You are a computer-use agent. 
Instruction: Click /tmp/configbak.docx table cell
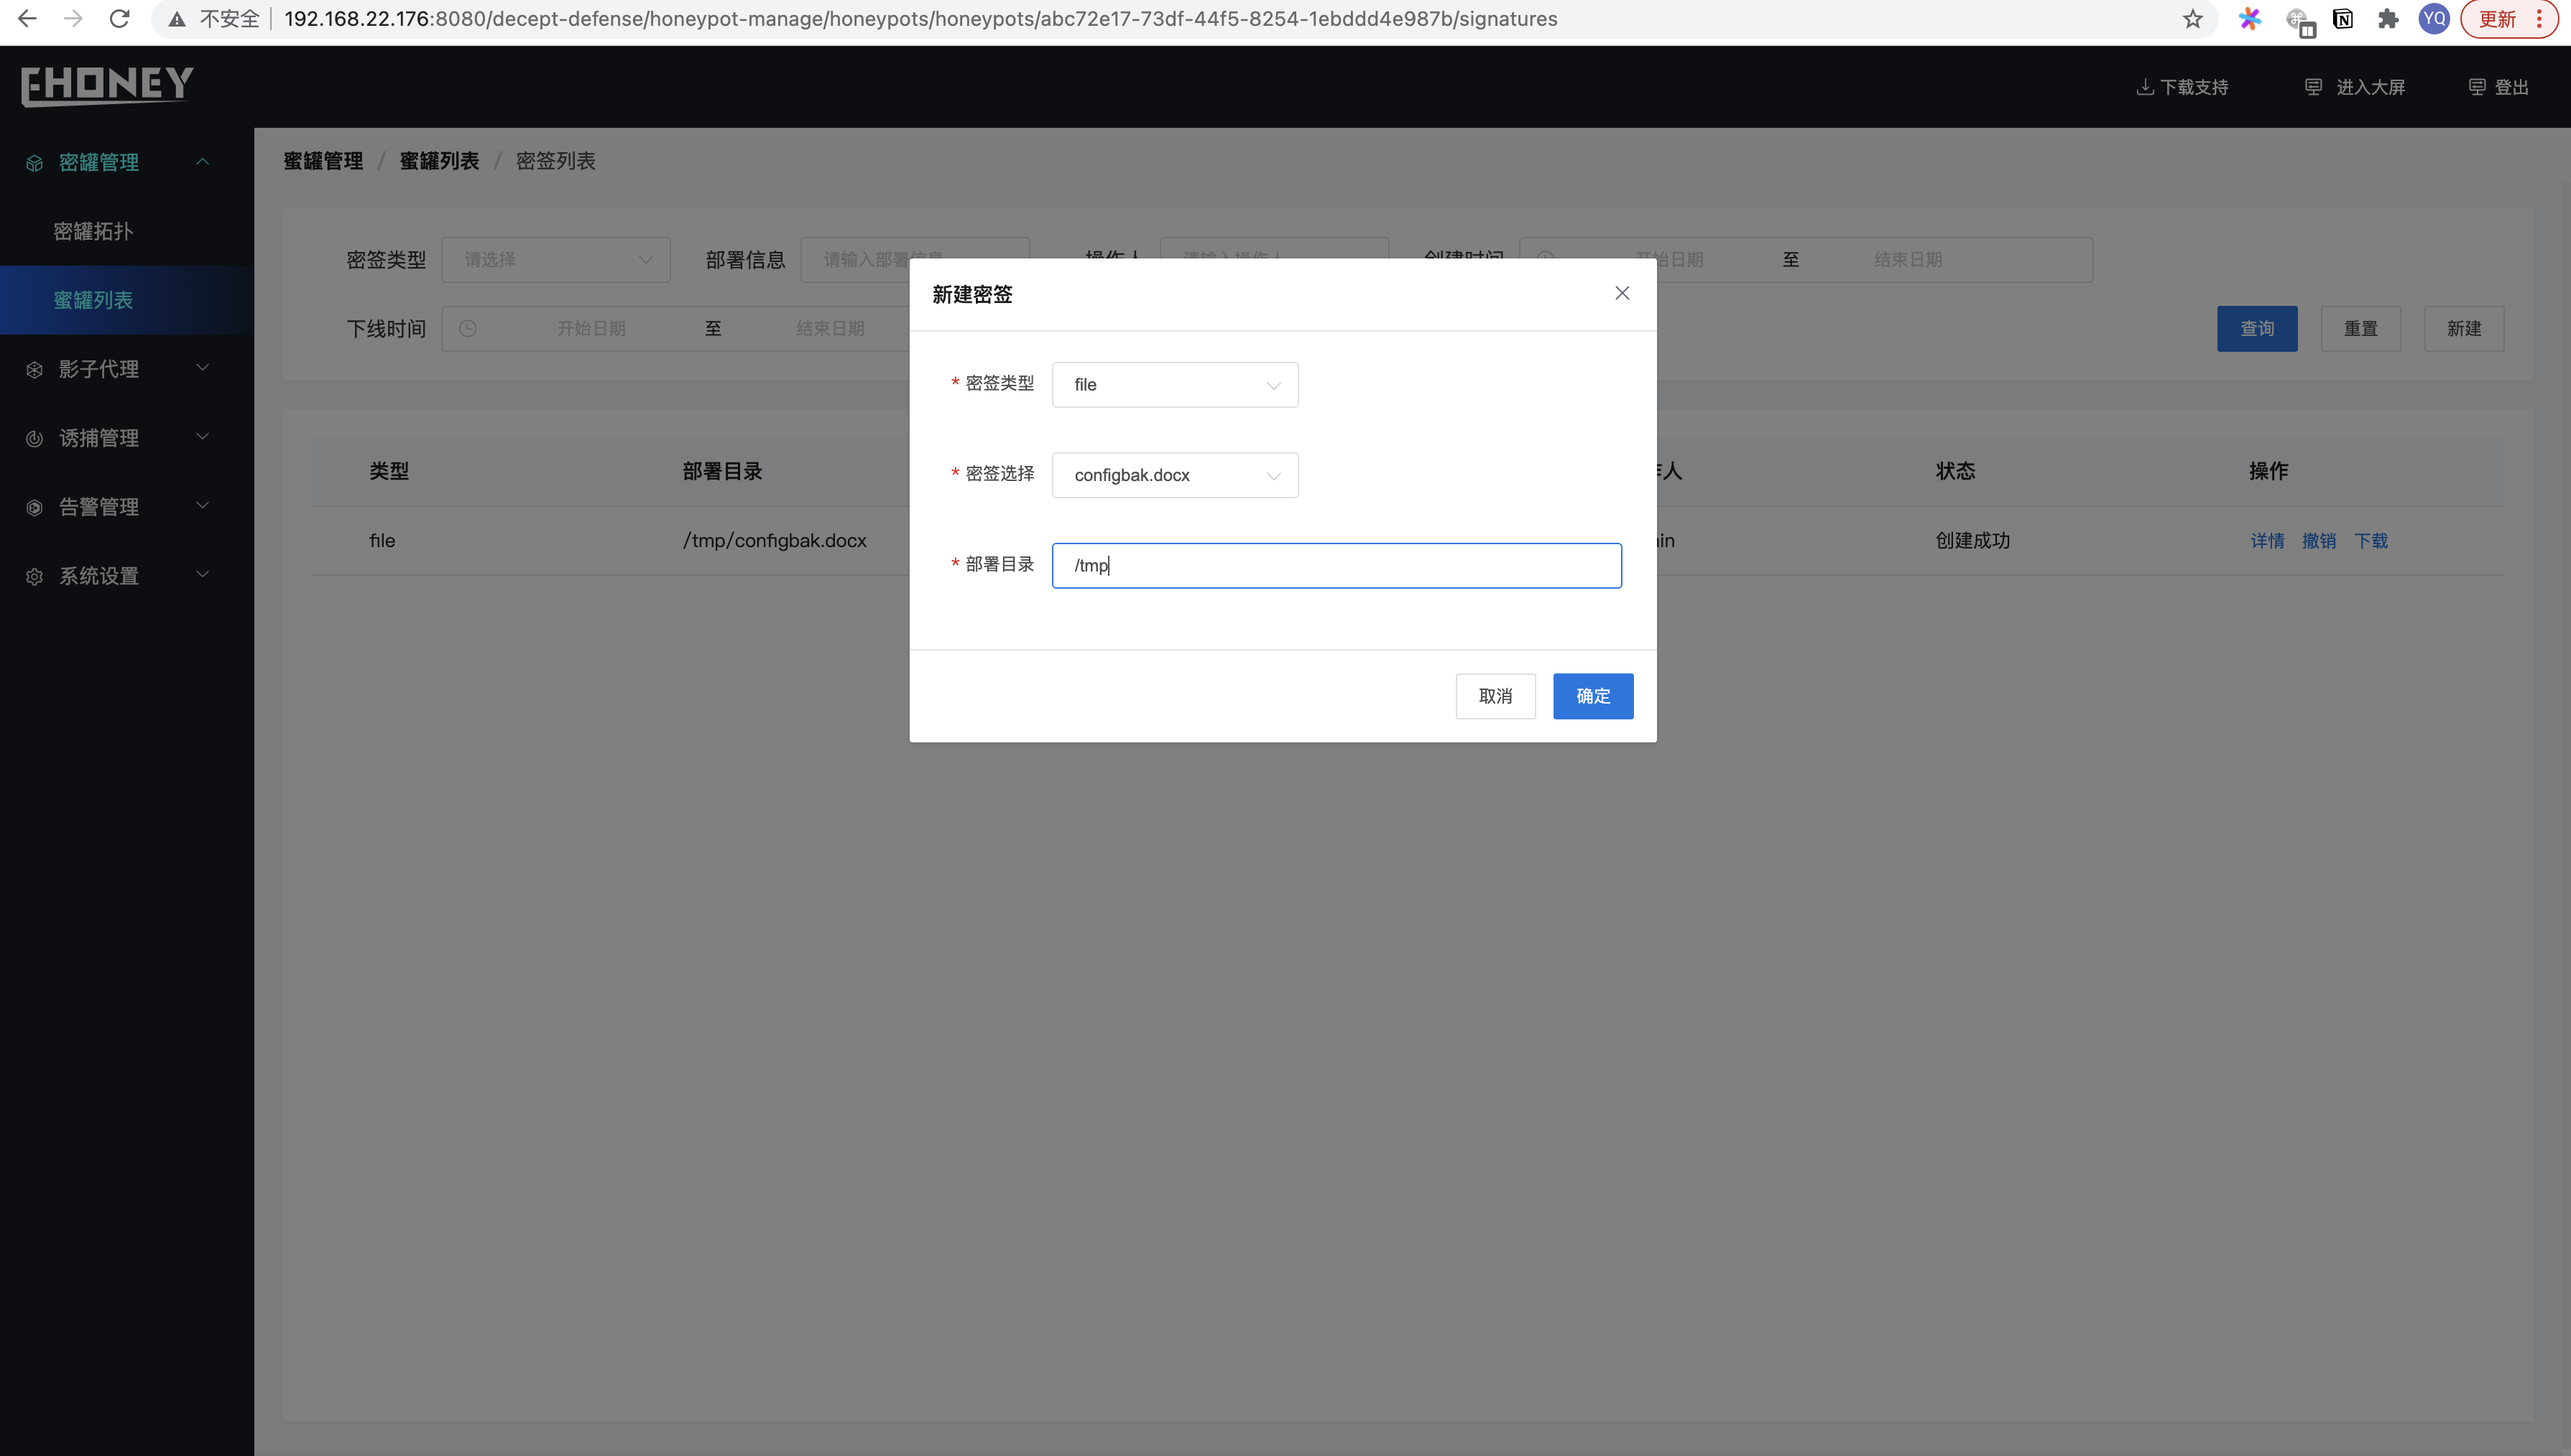[775, 541]
